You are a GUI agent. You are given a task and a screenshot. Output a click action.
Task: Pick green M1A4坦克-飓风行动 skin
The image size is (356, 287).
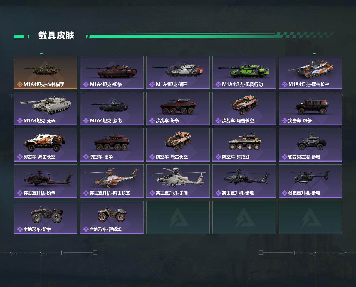[x=244, y=72]
